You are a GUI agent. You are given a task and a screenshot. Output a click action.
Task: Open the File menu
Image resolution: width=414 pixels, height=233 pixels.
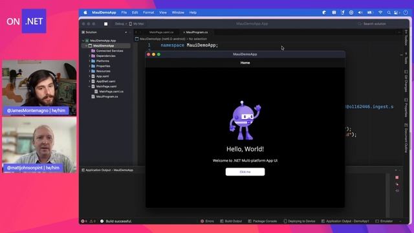[124, 12]
